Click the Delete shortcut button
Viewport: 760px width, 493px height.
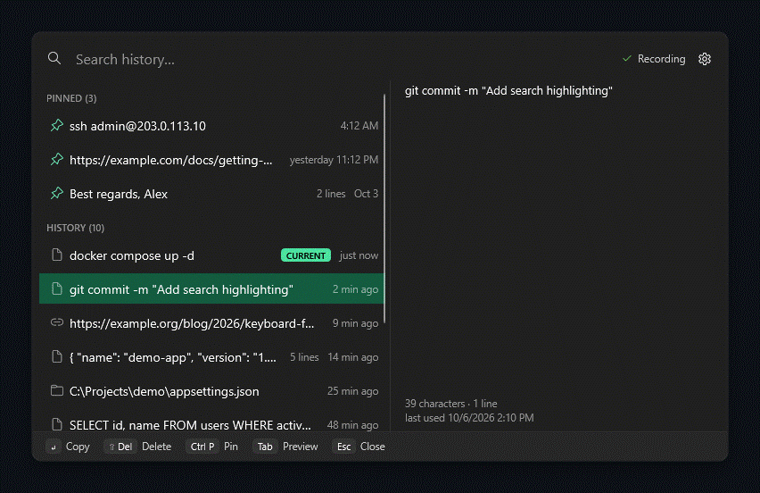coord(138,447)
